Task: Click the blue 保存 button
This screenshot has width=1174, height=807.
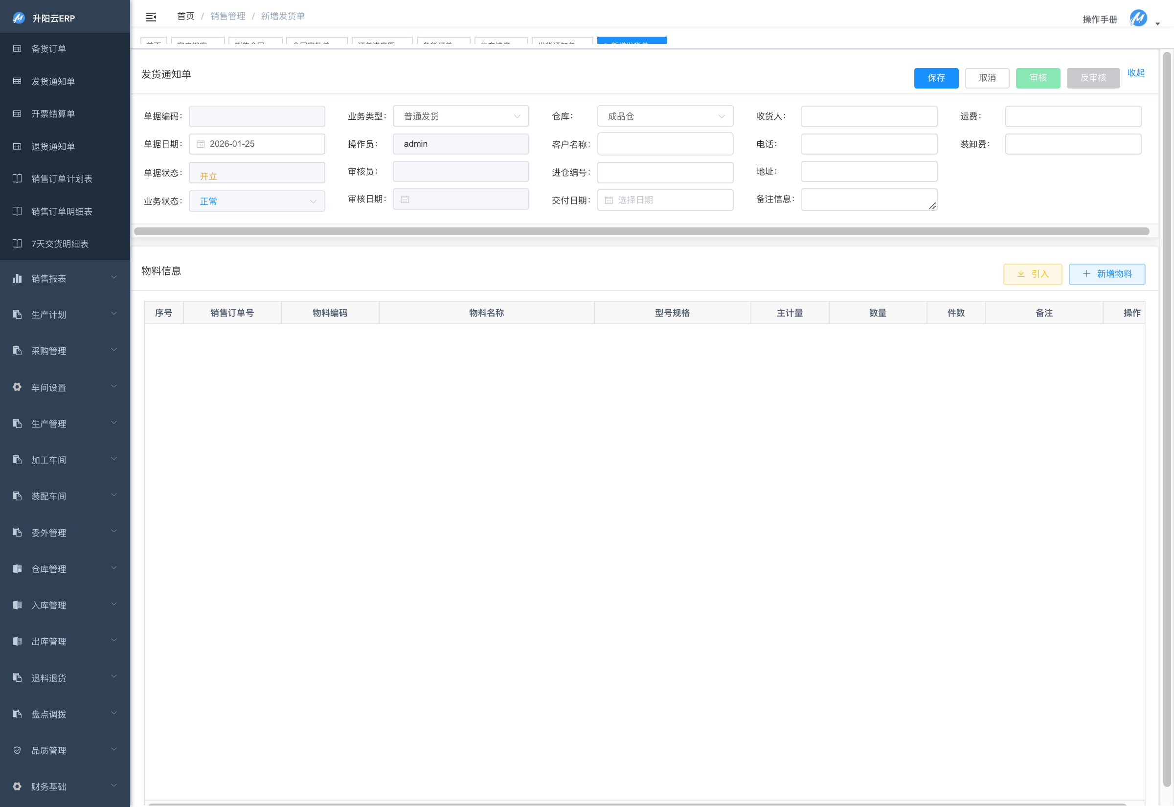Action: click(x=936, y=78)
